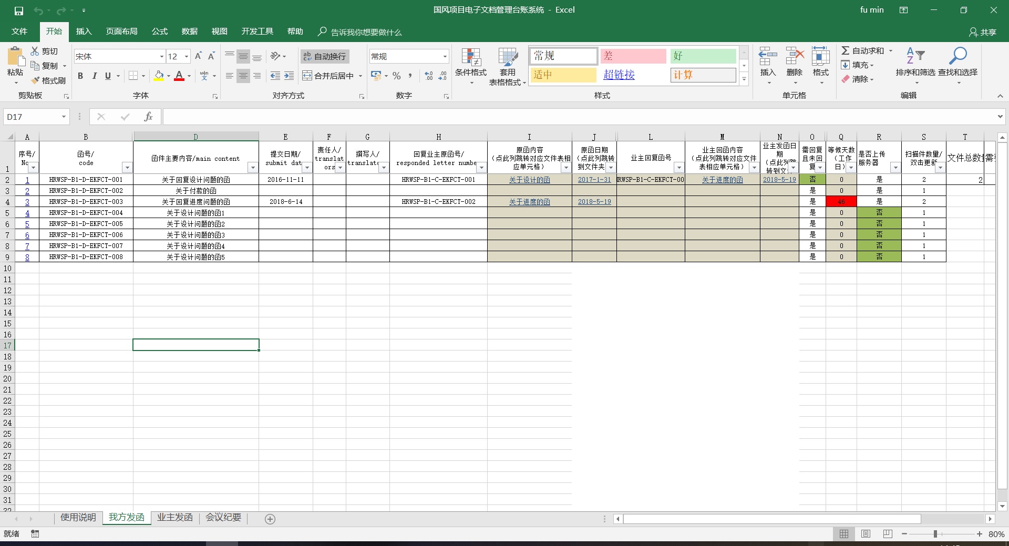Toggle center horizontal alignment

243,76
